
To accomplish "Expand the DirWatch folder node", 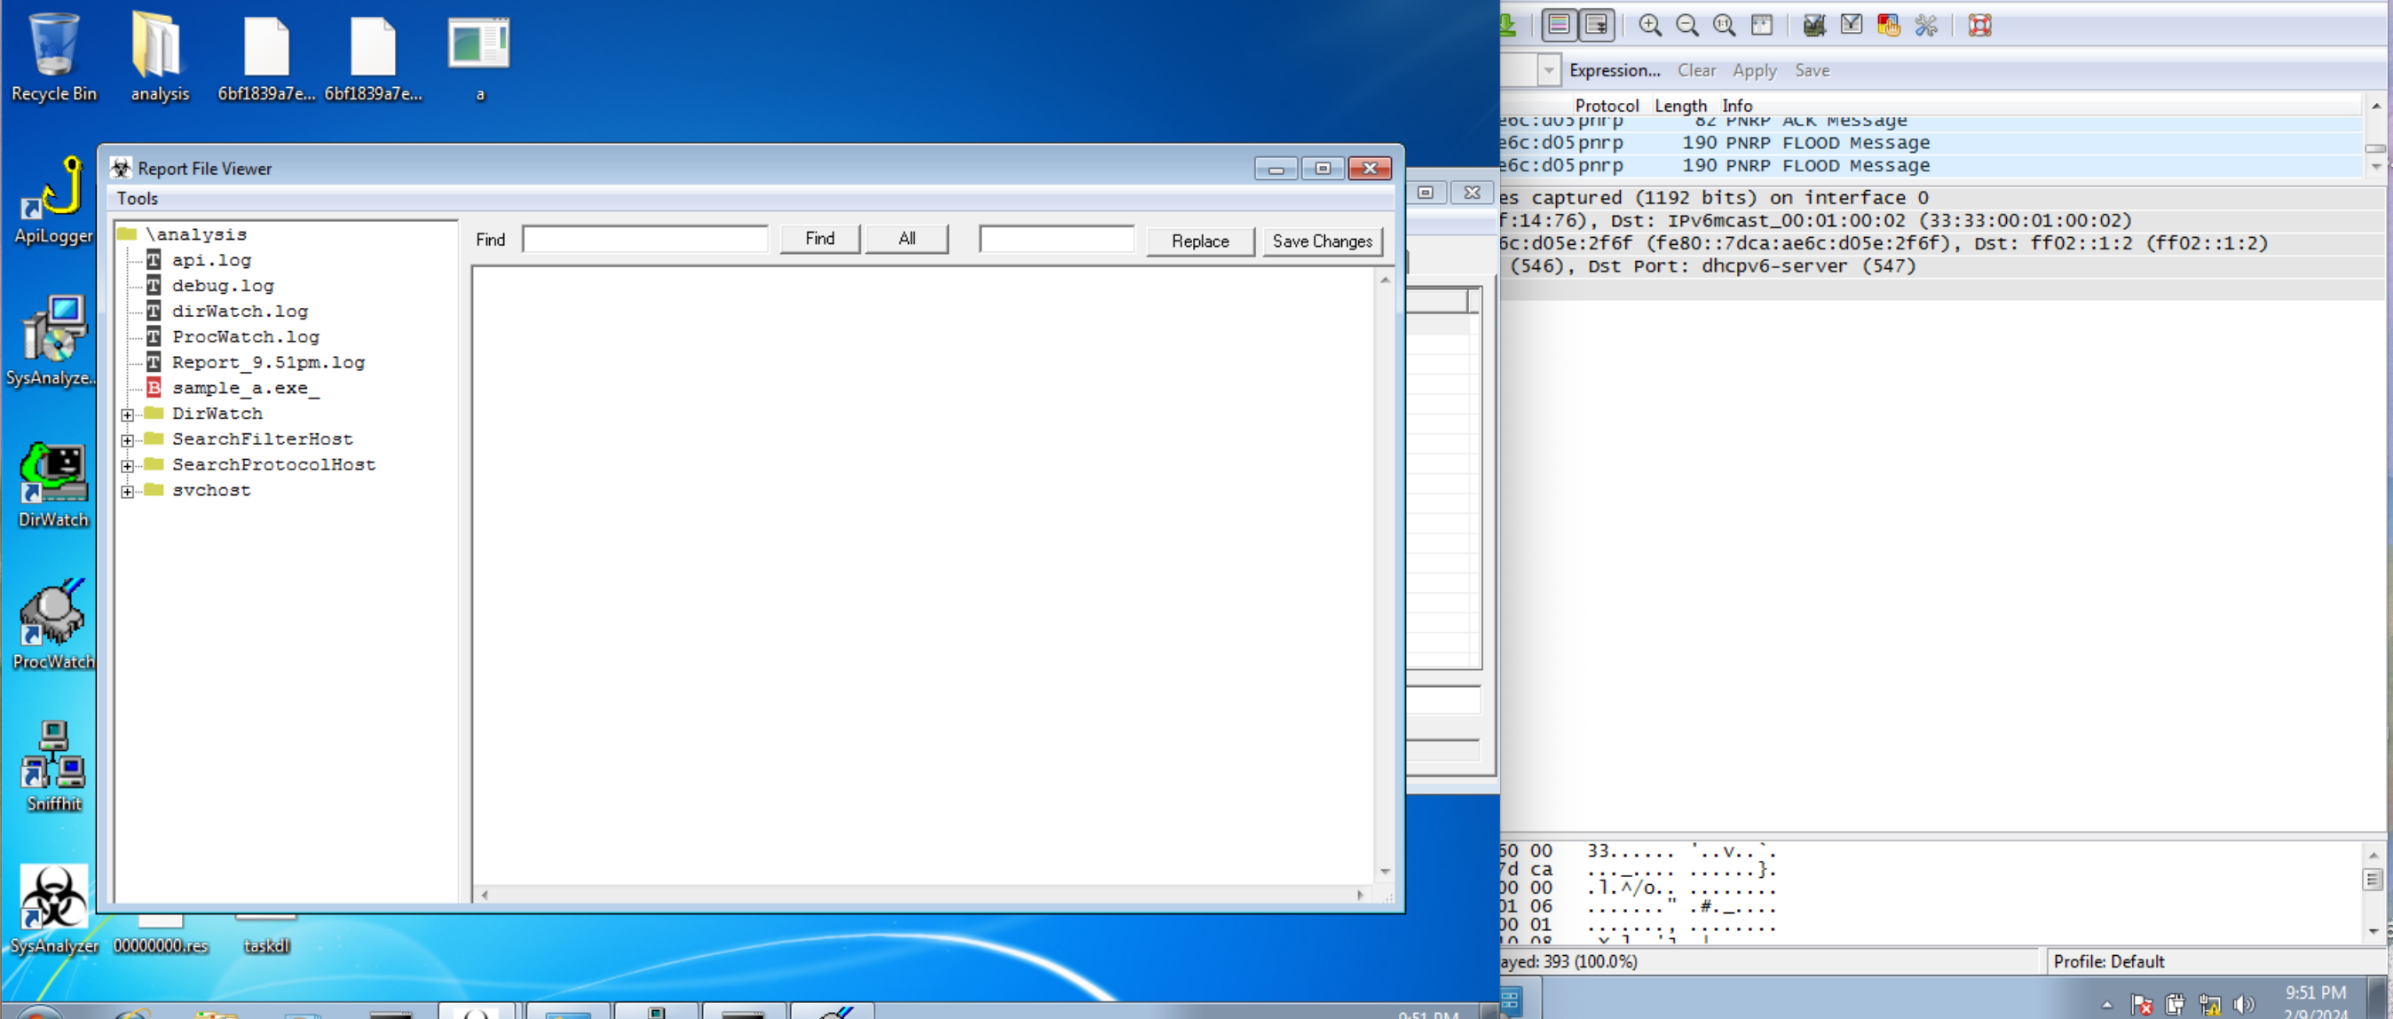I will [127, 415].
